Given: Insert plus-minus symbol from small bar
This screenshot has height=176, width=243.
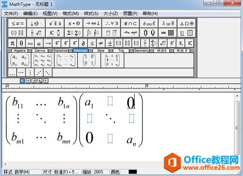Looking at the screenshot, I should (110, 43).
